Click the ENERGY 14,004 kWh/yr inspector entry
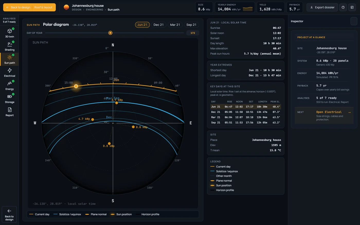360x225 pixels. click(324, 75)
